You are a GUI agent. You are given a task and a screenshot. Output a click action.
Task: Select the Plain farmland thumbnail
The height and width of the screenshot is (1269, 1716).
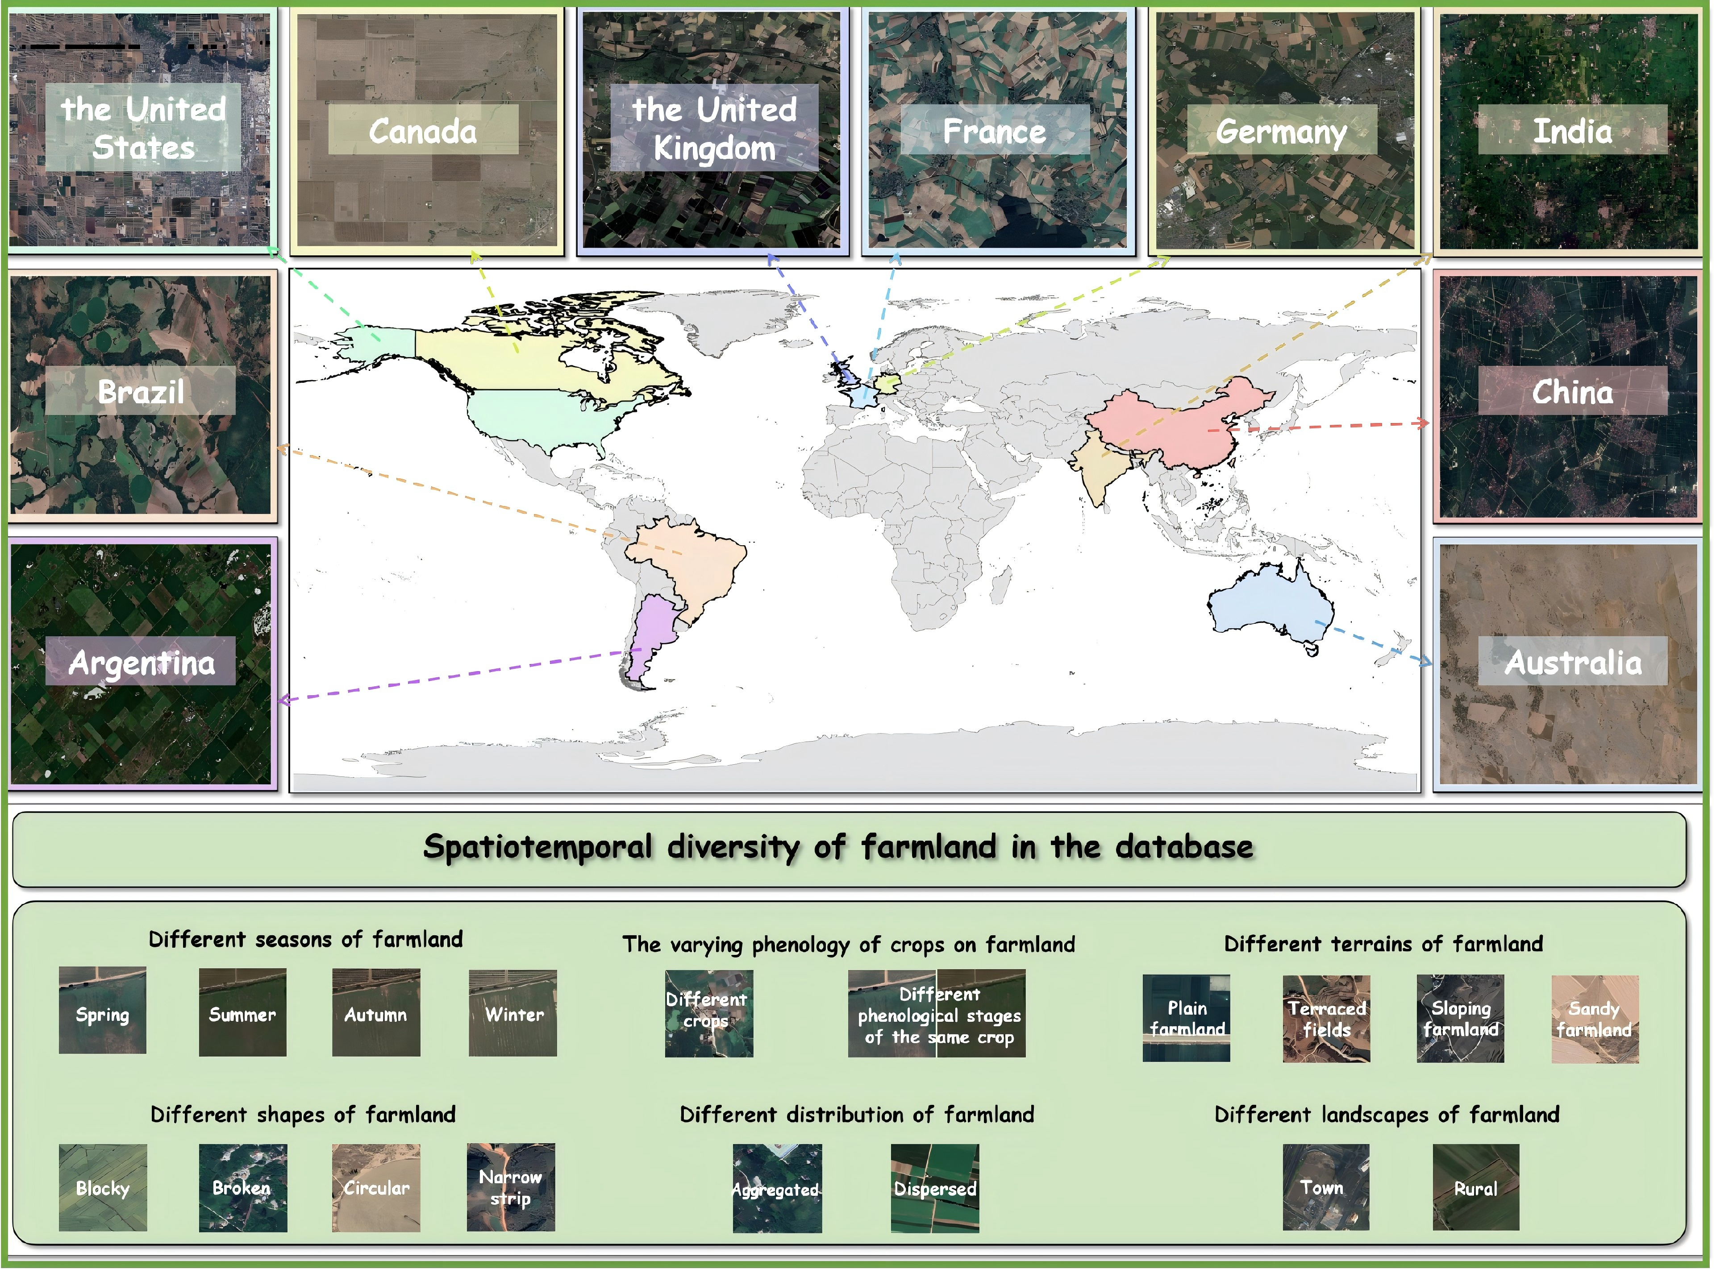coord(1187,1019)
